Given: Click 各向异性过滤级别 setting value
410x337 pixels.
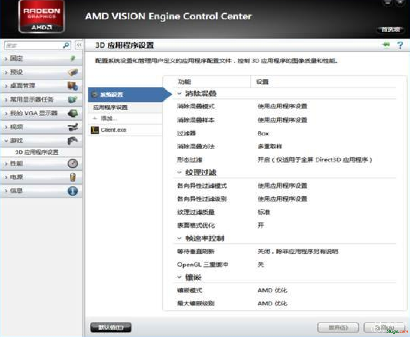Looking at the screenshot, I should [x=282, y=199].
